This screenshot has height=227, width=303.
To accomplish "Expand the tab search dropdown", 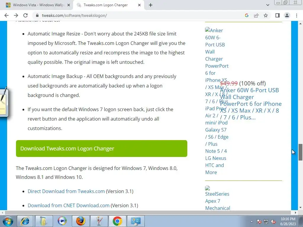I will click(x=267, y=5).
